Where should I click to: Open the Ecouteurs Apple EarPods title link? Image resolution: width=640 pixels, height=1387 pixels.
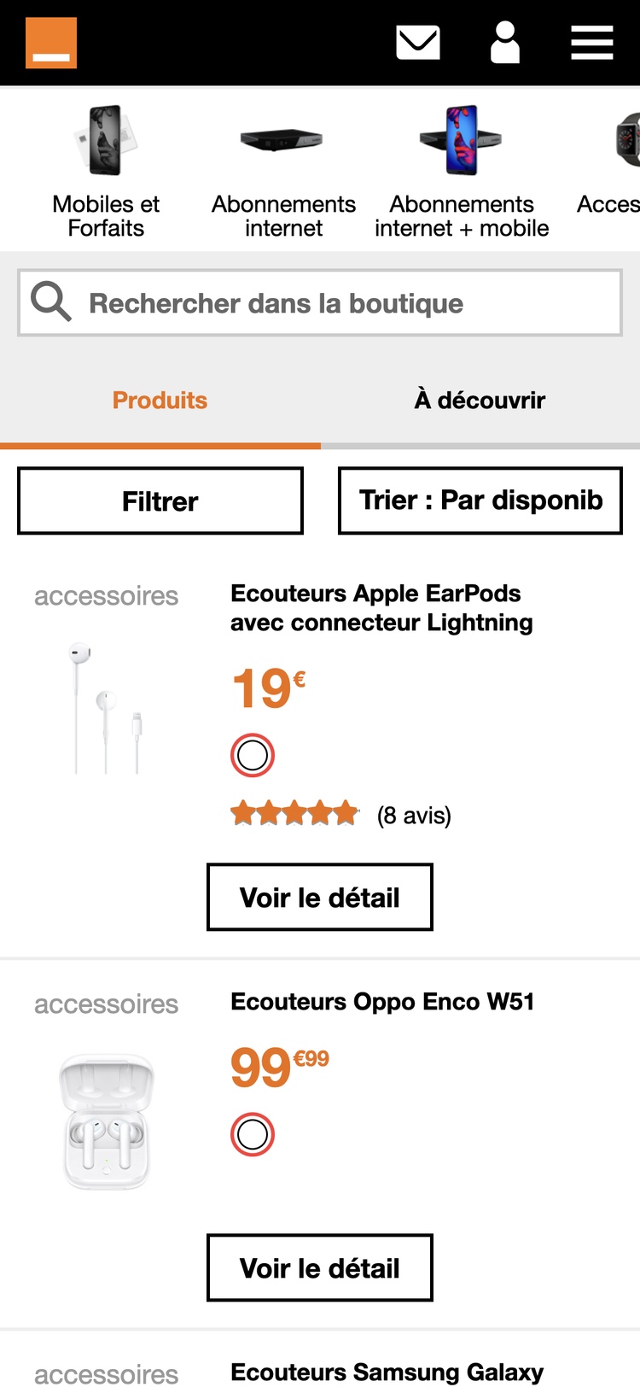coord(381,607)
